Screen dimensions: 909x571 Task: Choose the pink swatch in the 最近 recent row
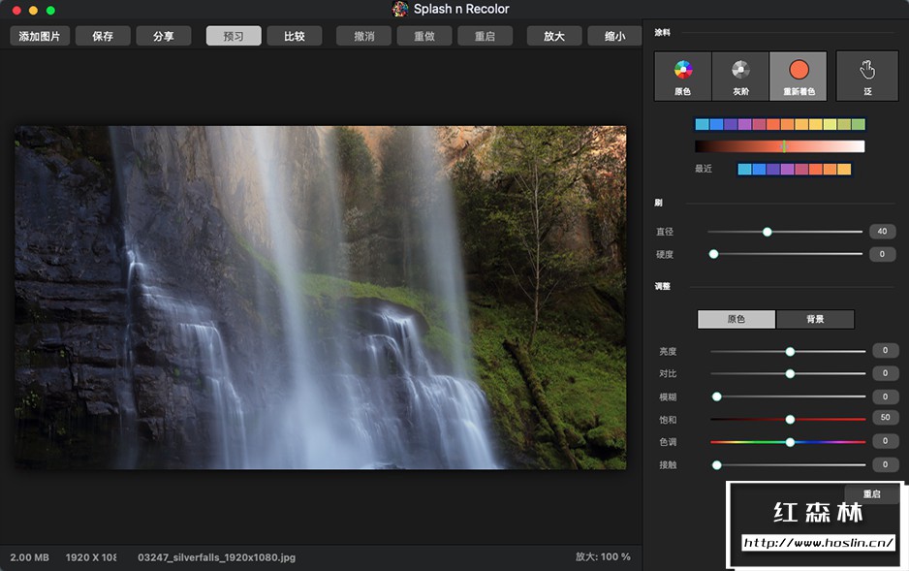801,169
